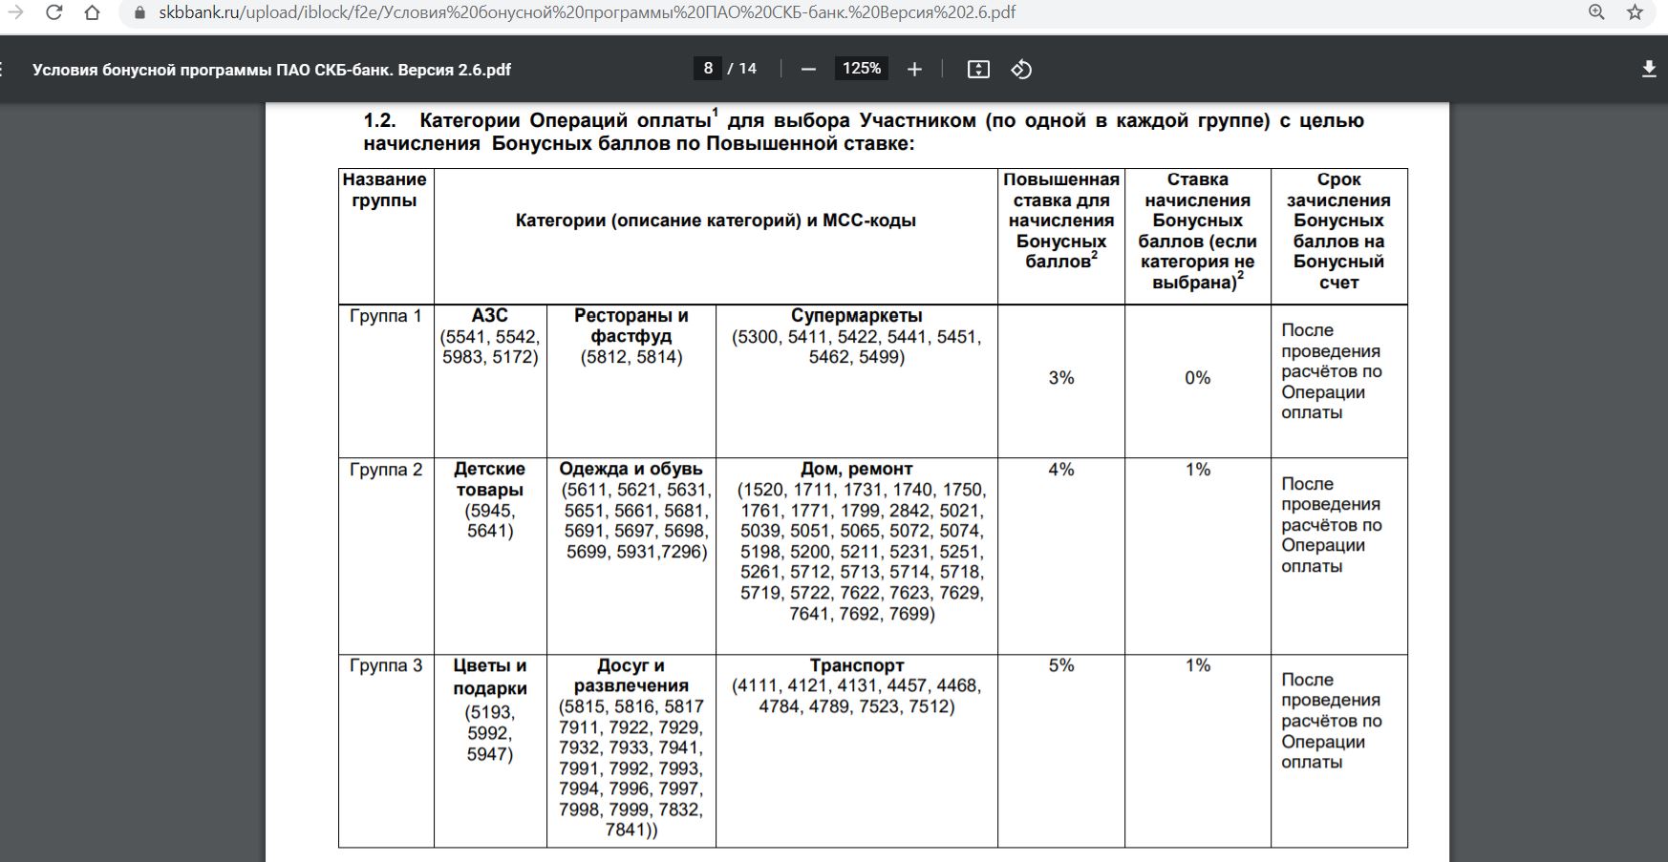
Task: Click the lock icon for site info
Action: 139,12
